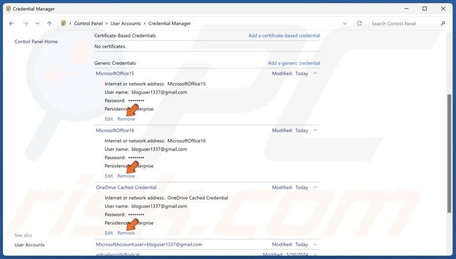Click Certificate-Based Credentials heading
Image resolution: width=456 pixels, height=259 pixels.
(125, 35)
